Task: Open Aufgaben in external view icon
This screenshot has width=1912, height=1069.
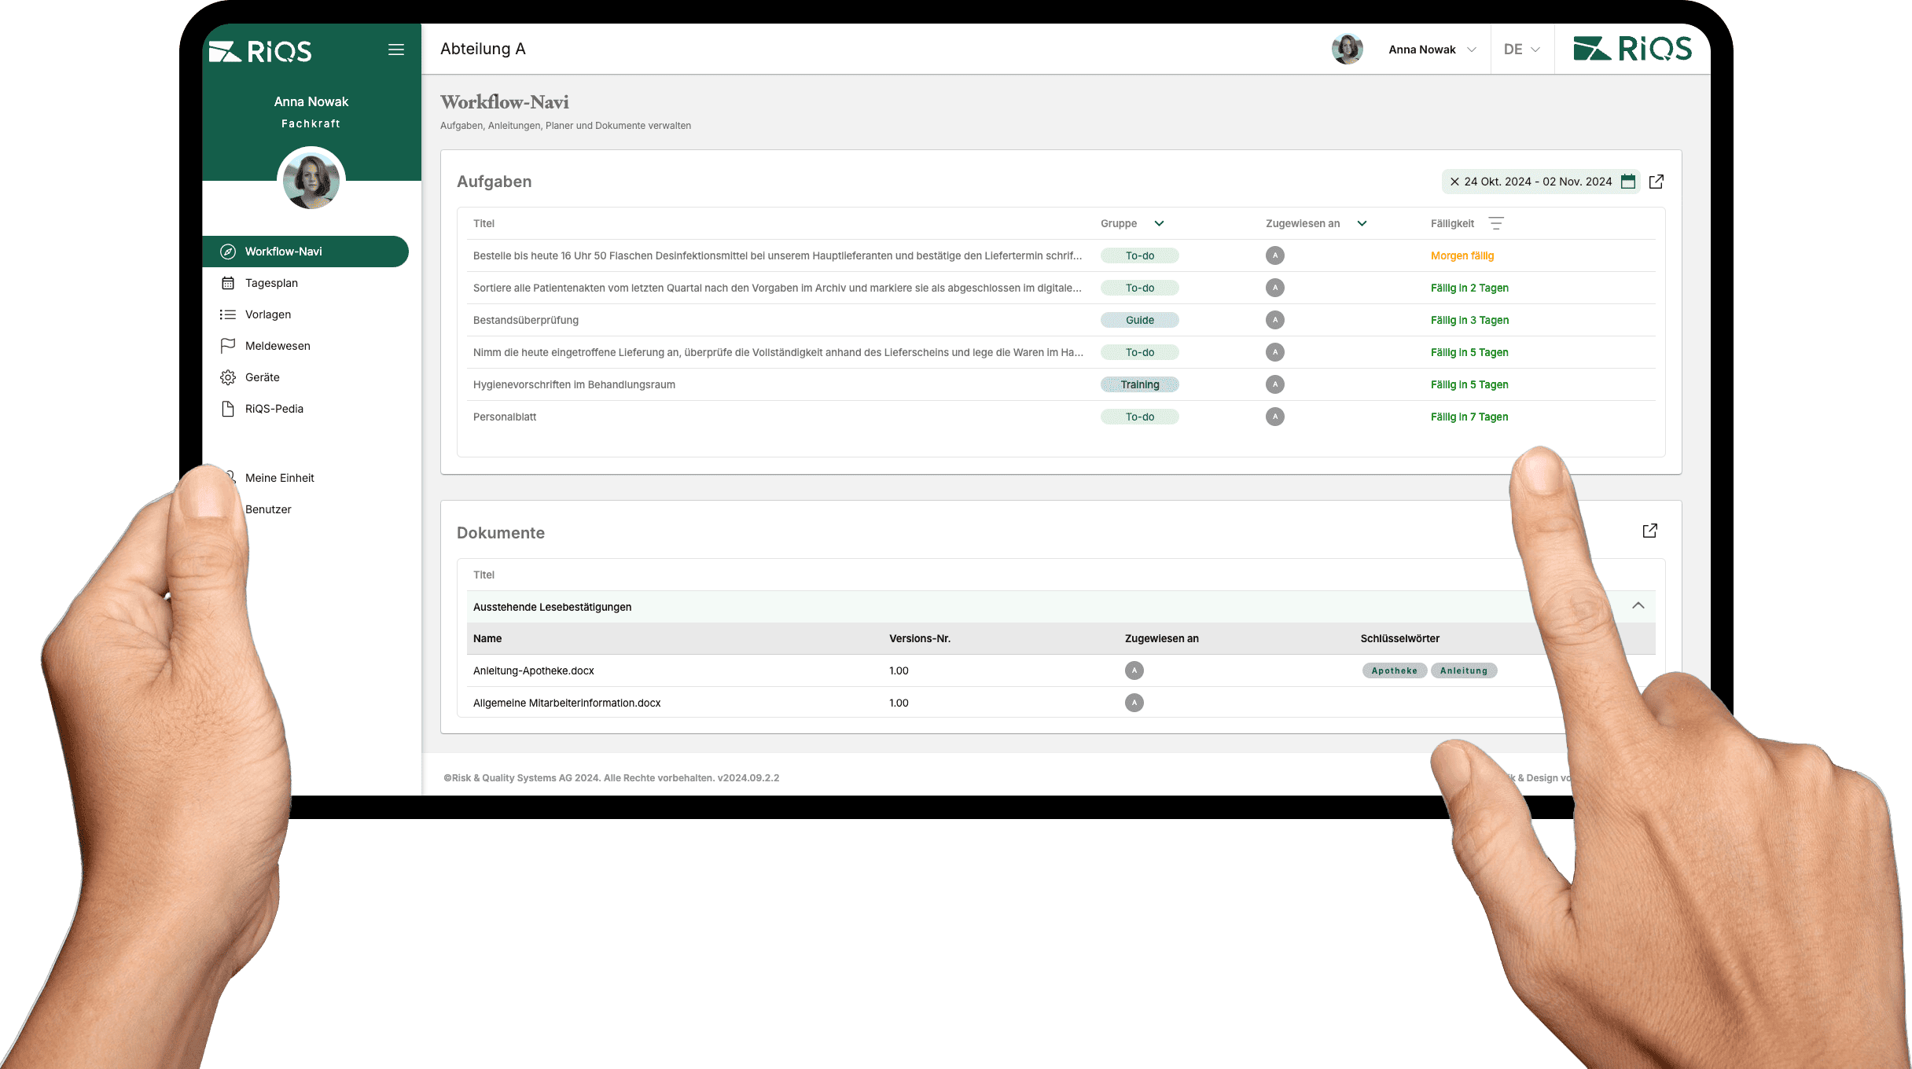Action: coord(1656,182)
